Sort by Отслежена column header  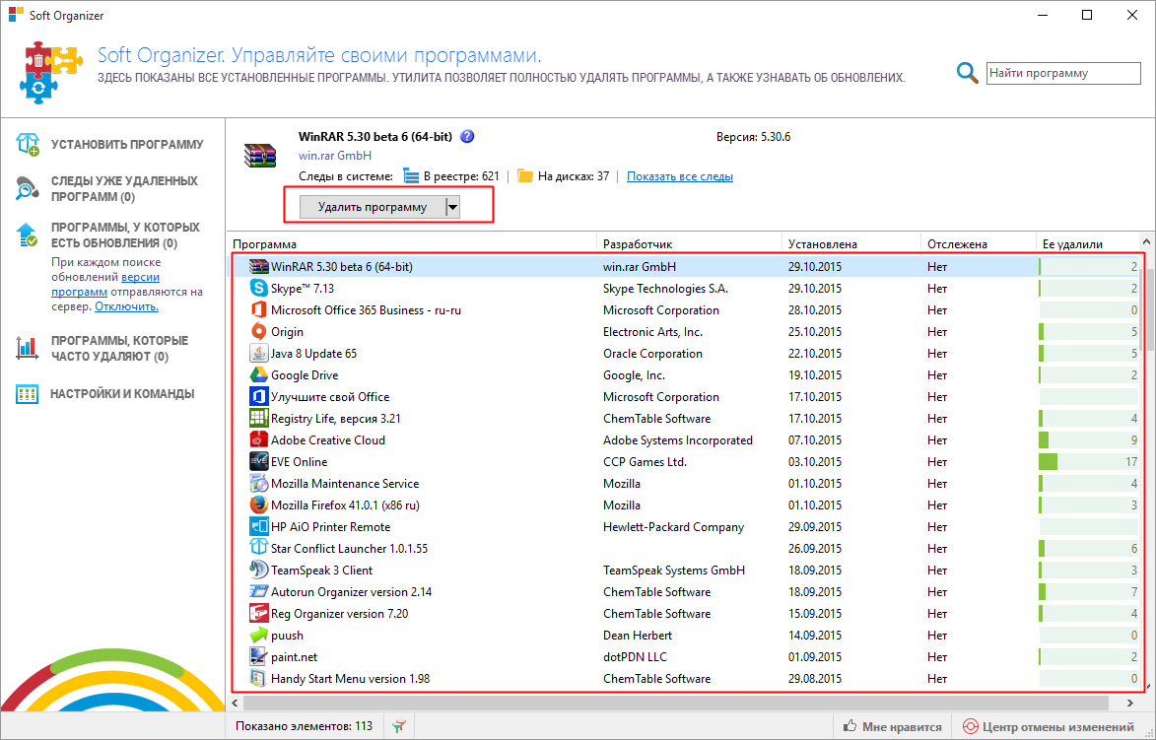tap(979, 244)
